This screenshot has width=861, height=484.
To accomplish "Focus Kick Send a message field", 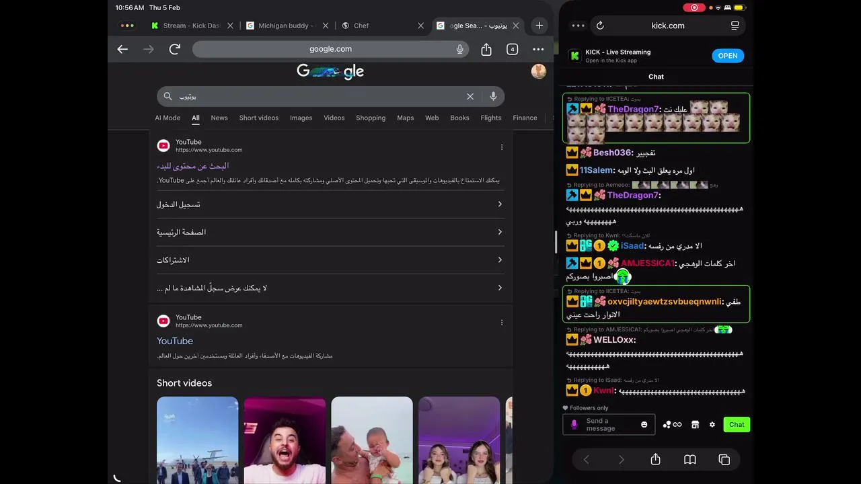I will click(609, 424).
